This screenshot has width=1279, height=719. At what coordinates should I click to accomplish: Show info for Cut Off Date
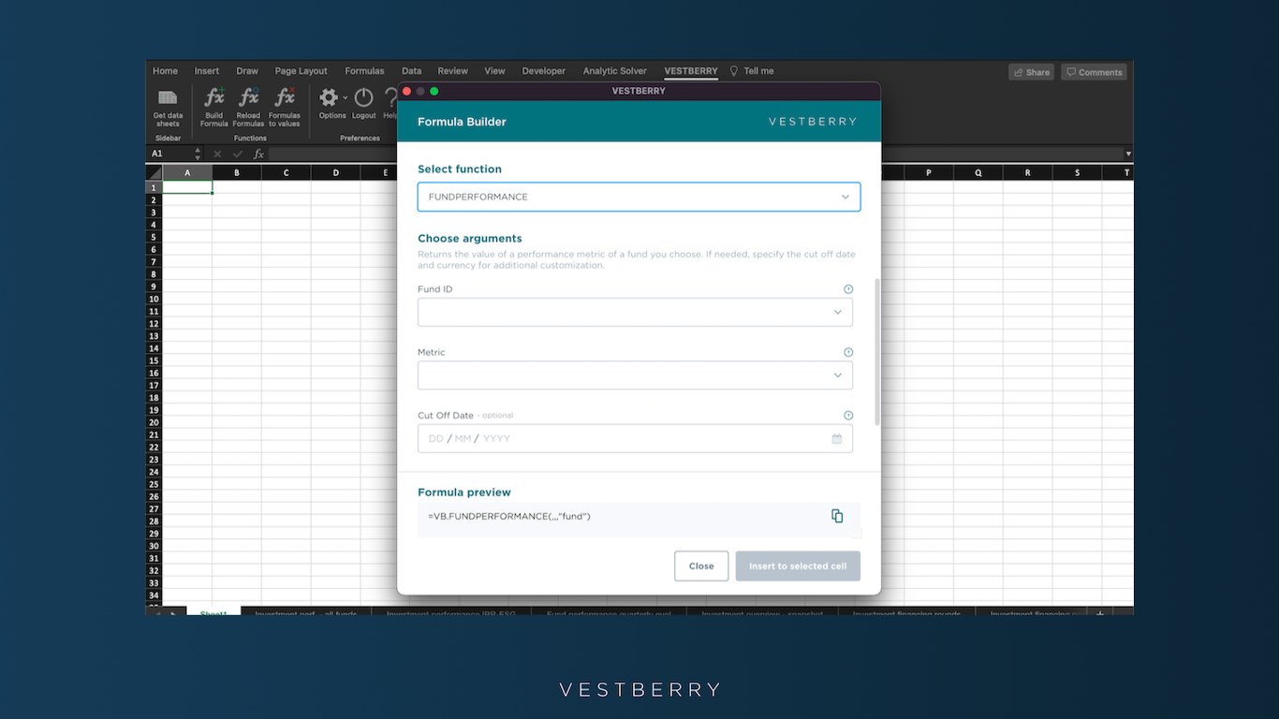(x=848, y=416)
